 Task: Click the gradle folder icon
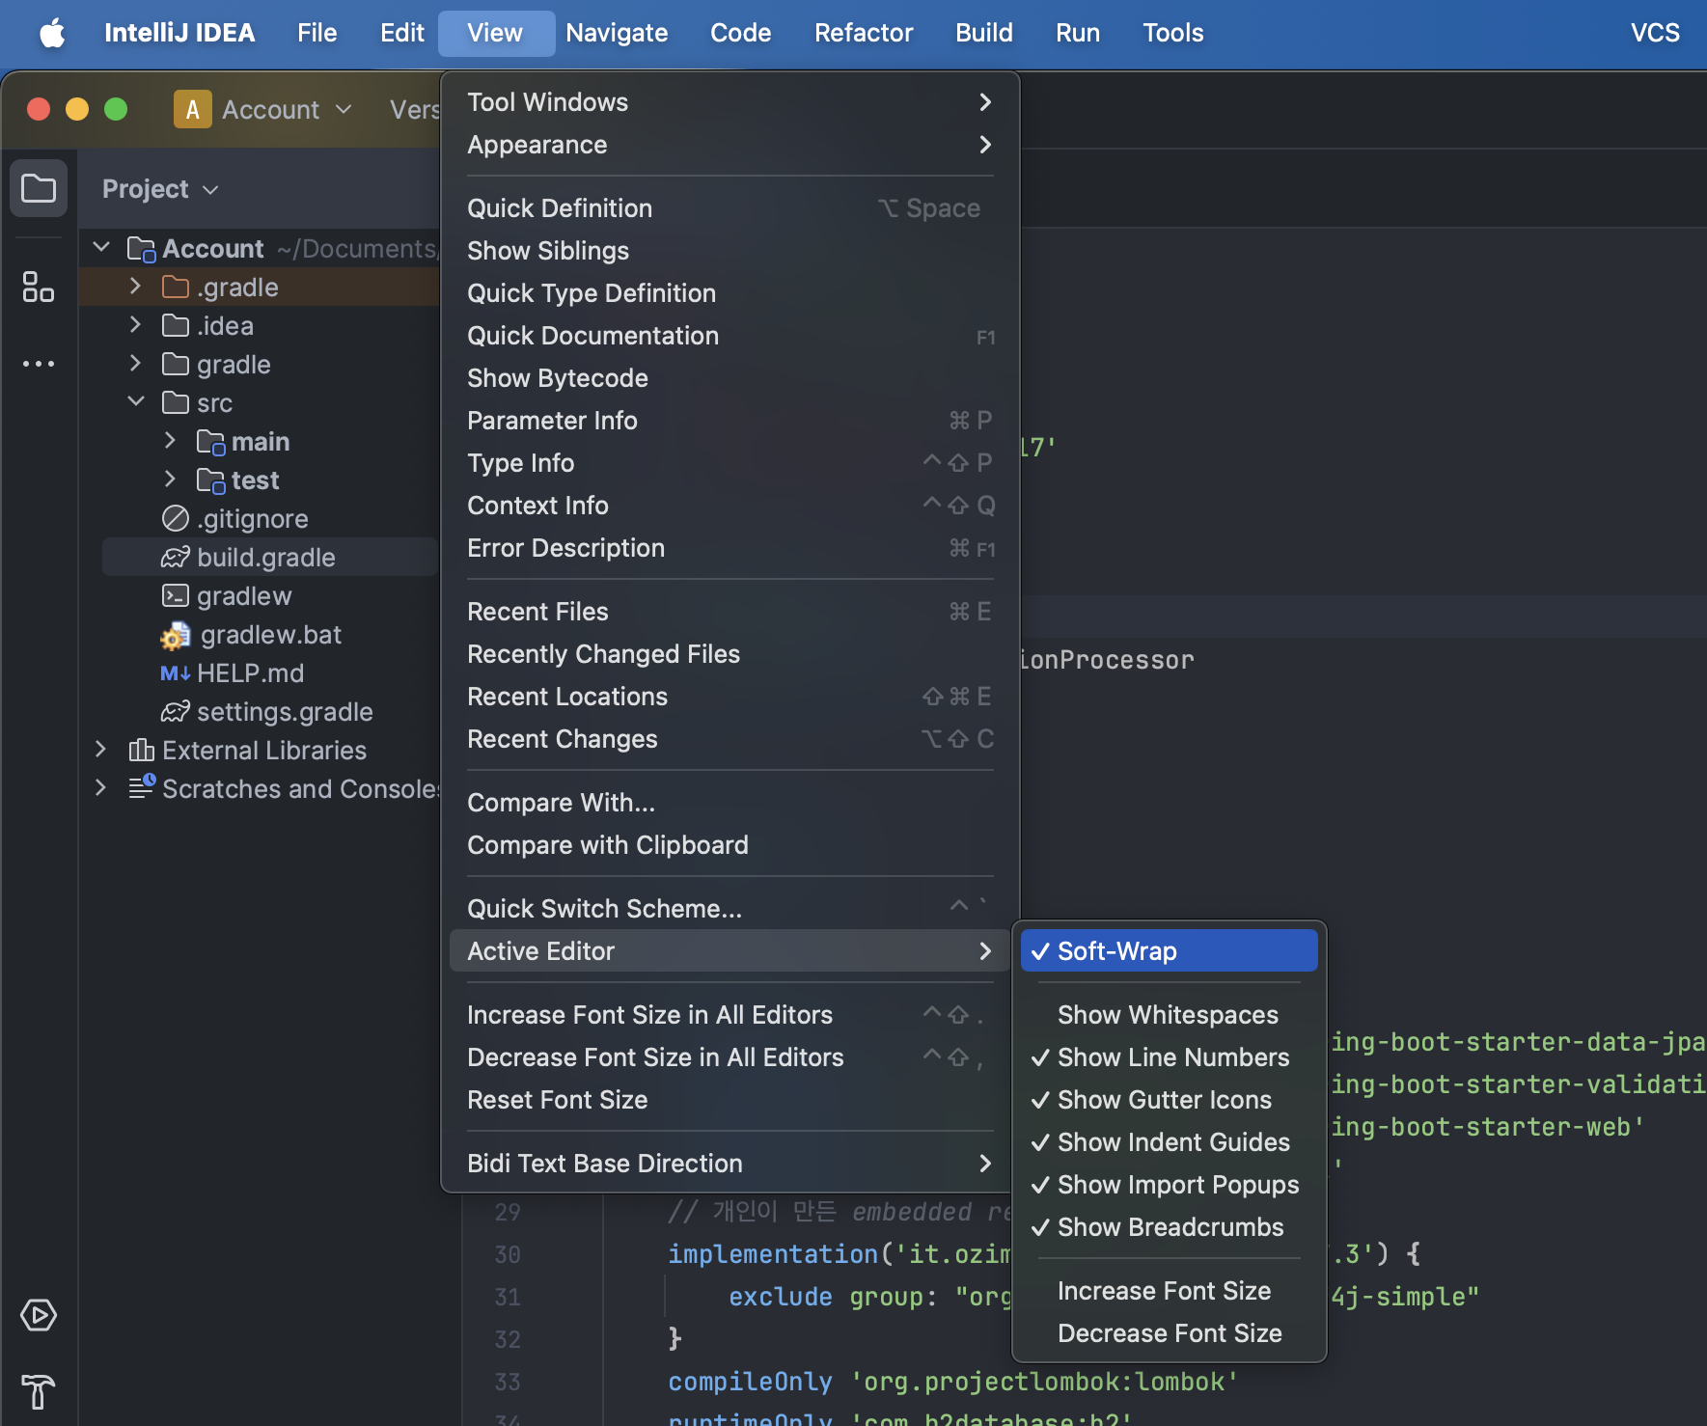pos(176,364)
